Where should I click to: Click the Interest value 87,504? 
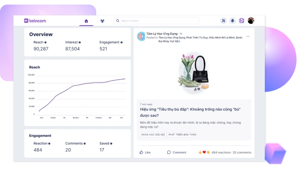pos(73,49)
